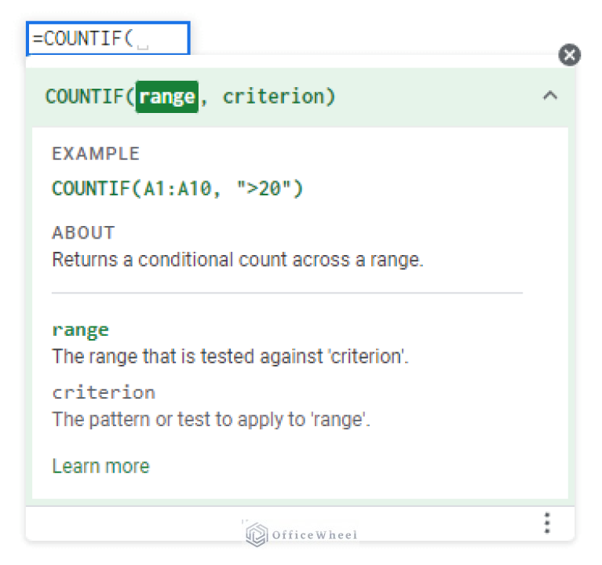
Task: Click the ABOUT section label
Action: pos(83,233)
